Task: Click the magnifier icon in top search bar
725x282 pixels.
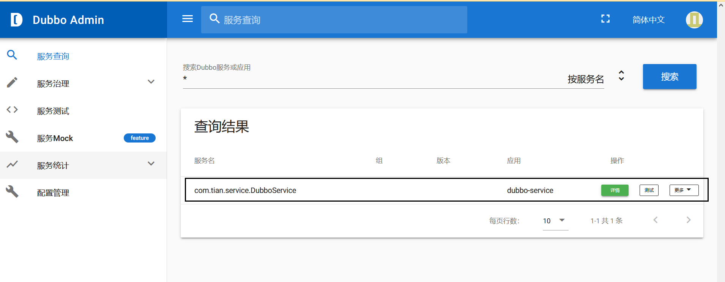Action: click(215, 19)
